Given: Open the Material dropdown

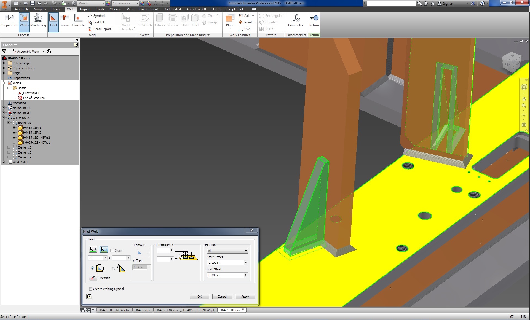Looking at the screenshot, I should 91,3.
